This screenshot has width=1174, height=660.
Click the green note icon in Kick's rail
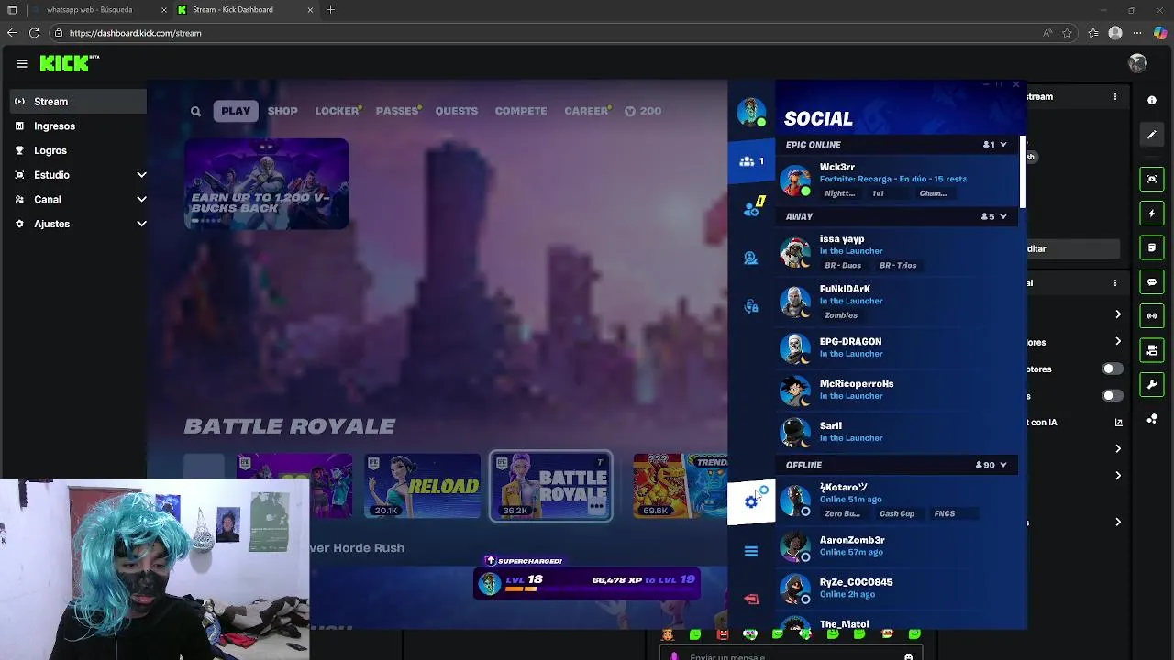click(x=1152, y=247)
